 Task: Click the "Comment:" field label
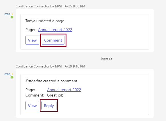pyautogui.click(x=35, y=95)
